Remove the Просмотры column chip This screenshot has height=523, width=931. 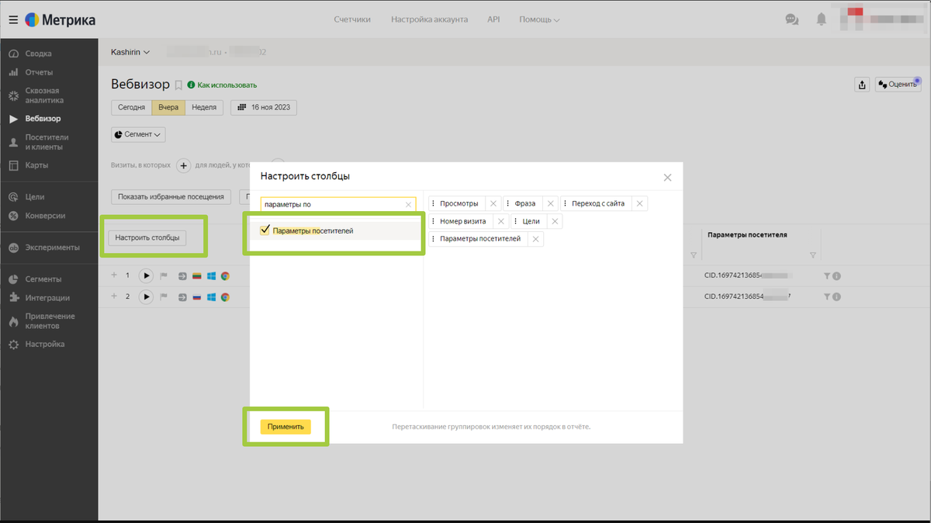click(493, 203)
